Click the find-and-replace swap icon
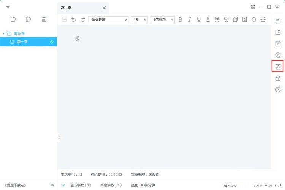The image size is (285, 190). (x=263, y=19)
